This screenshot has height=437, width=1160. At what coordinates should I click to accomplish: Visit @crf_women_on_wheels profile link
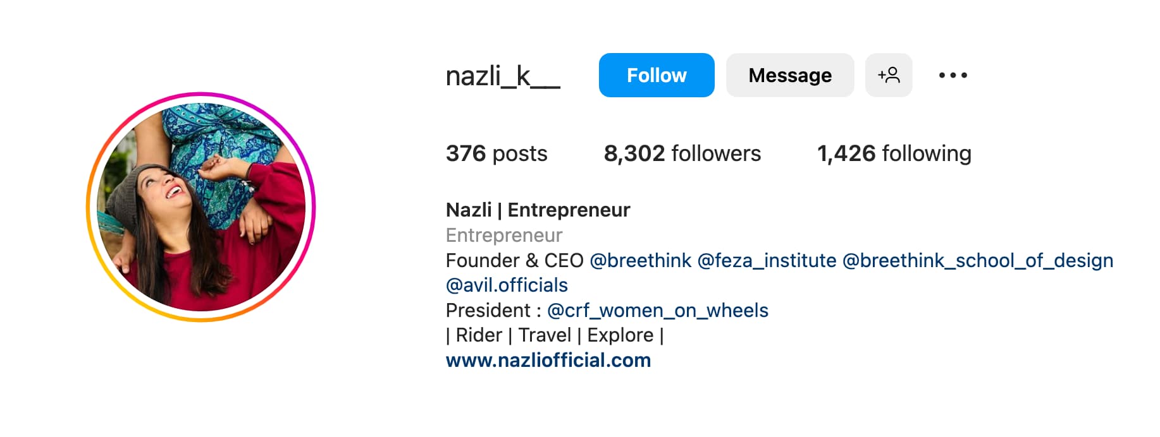point(657,311)
